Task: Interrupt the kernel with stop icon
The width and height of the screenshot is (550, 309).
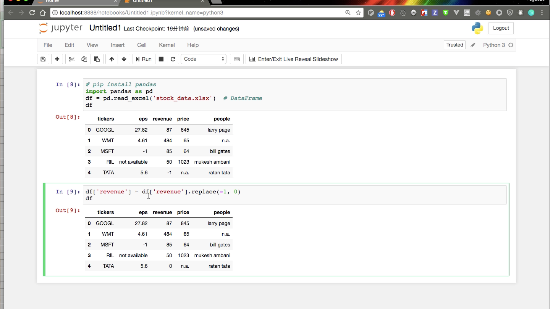Action: [161, 59]
